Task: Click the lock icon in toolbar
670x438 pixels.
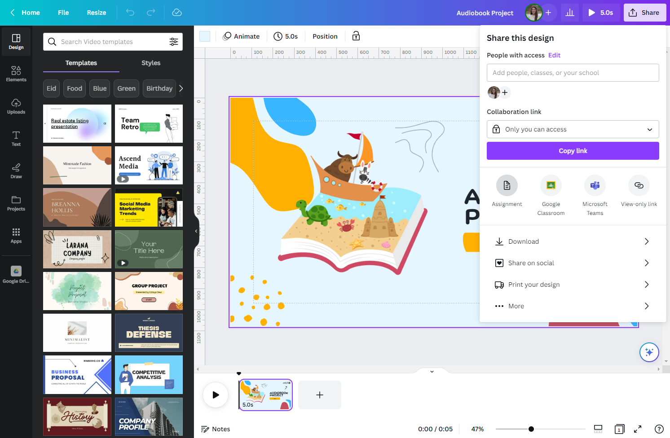Action: click(x=356, y=36)
